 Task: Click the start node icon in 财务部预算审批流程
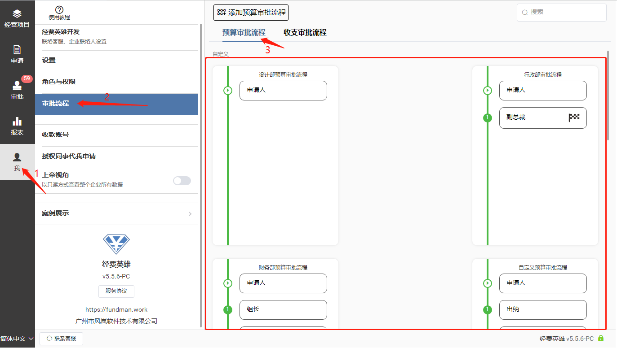pos(228,283)
